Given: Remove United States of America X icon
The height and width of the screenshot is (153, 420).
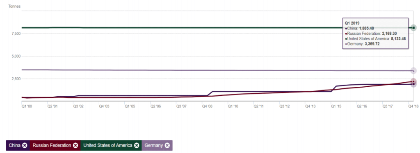Looking at the screenshot, I should click(137, 146).
